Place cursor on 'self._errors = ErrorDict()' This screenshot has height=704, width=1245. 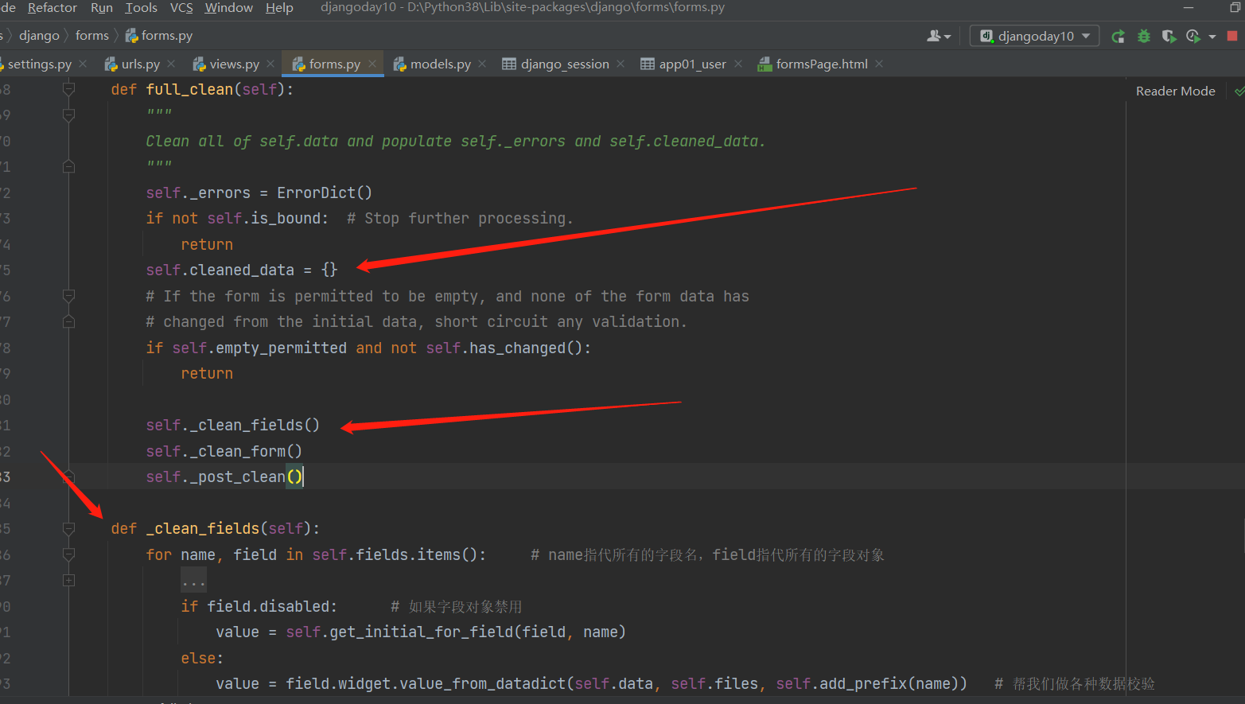point(259,193)
